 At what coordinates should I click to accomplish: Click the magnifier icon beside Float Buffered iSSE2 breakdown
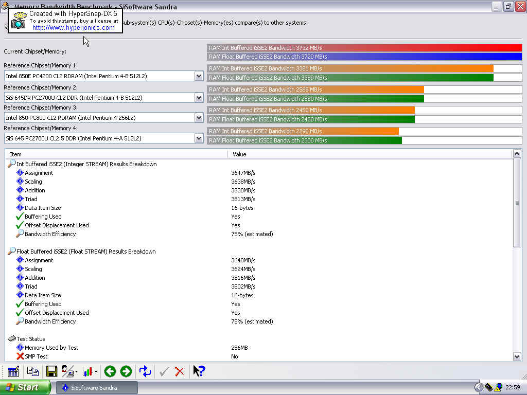click(12, 251)
